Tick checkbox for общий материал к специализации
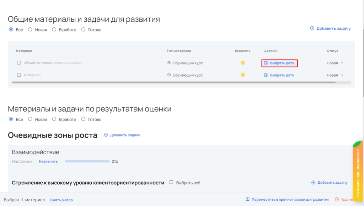The width and height of the screenshot is (364, 206). [19, 63]
